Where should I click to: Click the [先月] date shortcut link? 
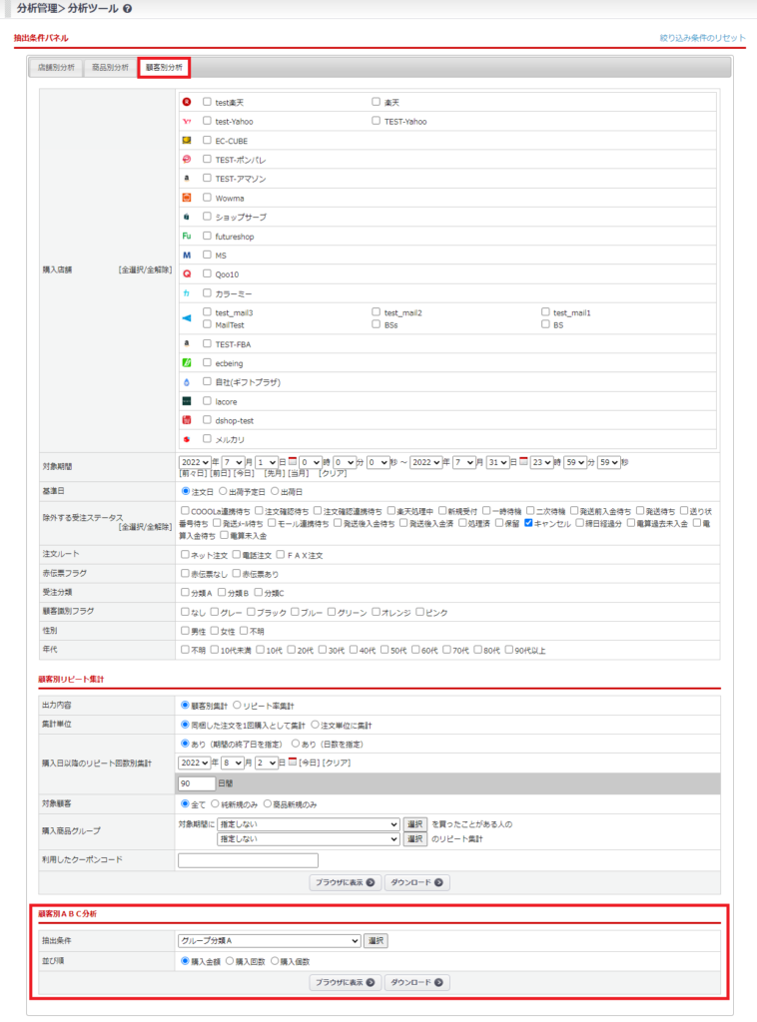[274, 473]
